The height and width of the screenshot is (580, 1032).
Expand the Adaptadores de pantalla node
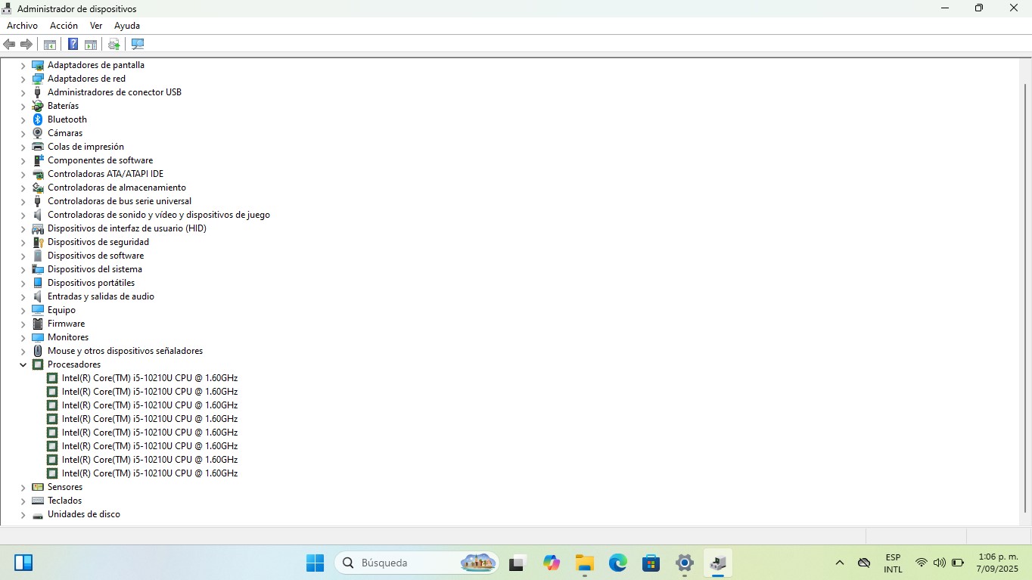click(23, 66)
